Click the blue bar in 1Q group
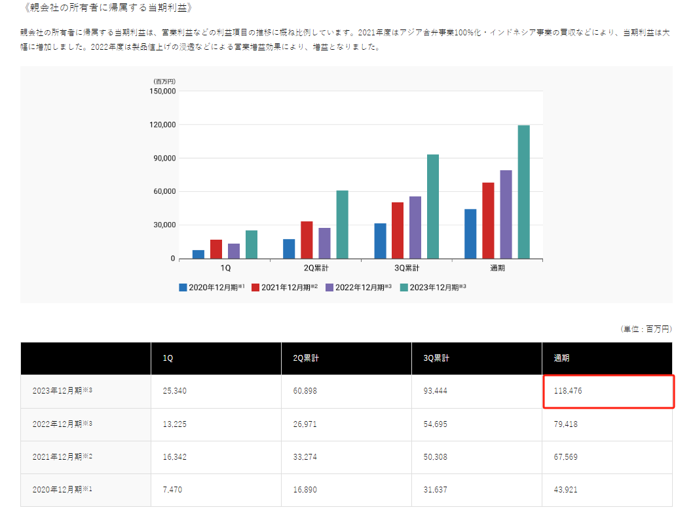The image size is (695, 518). 198,254
